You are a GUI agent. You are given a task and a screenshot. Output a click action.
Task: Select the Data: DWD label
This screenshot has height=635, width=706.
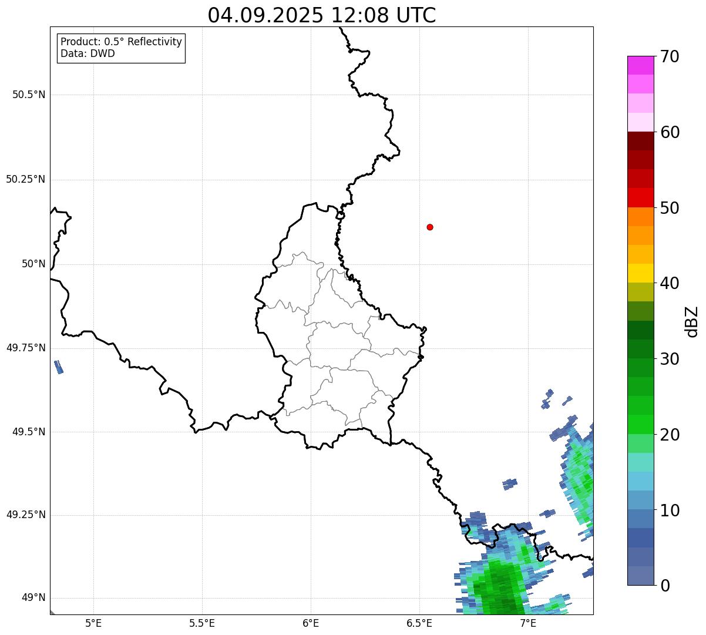(x=88, y=53)
